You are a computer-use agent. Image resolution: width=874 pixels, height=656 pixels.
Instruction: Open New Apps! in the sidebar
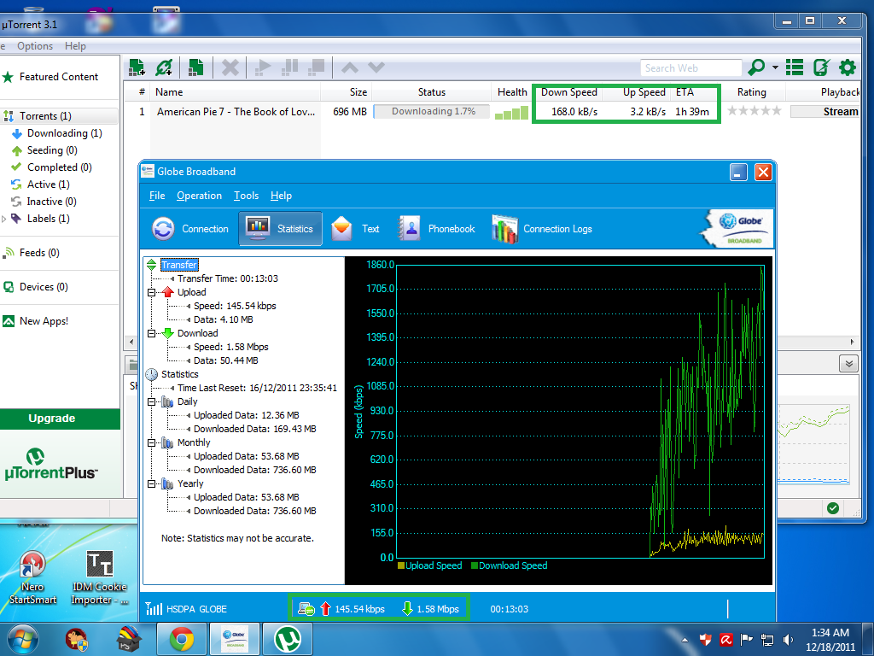(44, 321)
